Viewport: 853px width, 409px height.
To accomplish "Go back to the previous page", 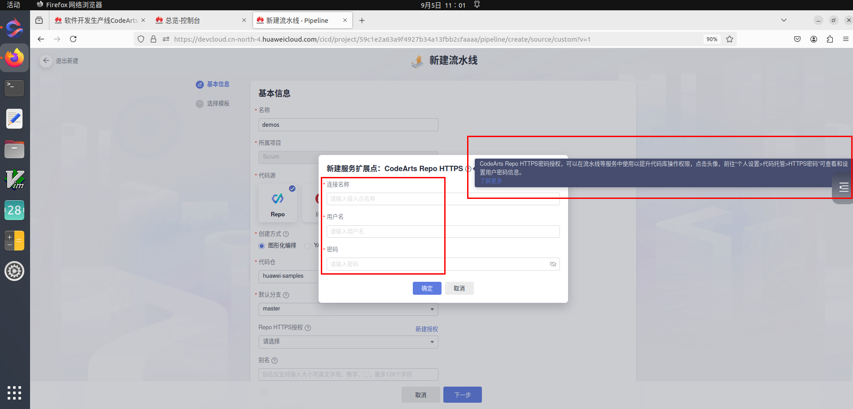I will [x=41, y=39].
